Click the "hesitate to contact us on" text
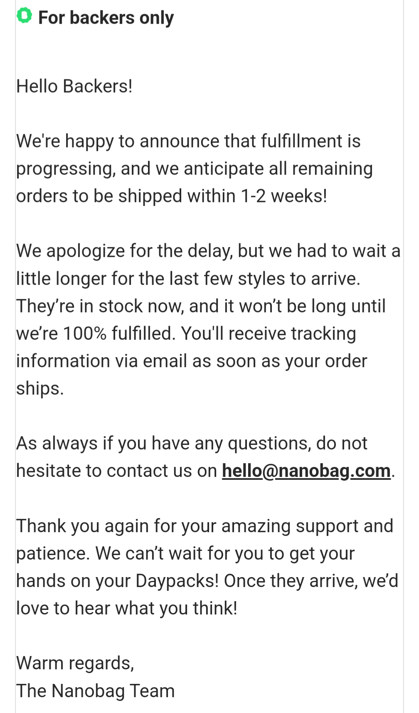The image size is (419, 713). tap(117, 471)
